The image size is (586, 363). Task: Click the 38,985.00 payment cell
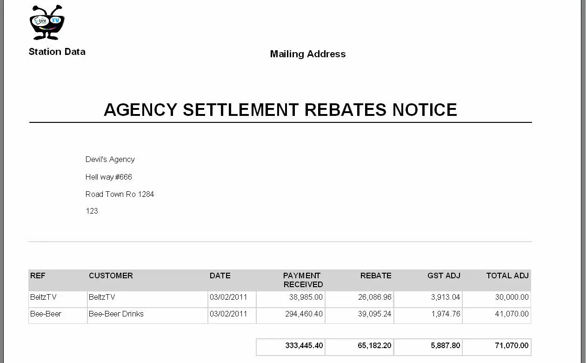point(306,297)
